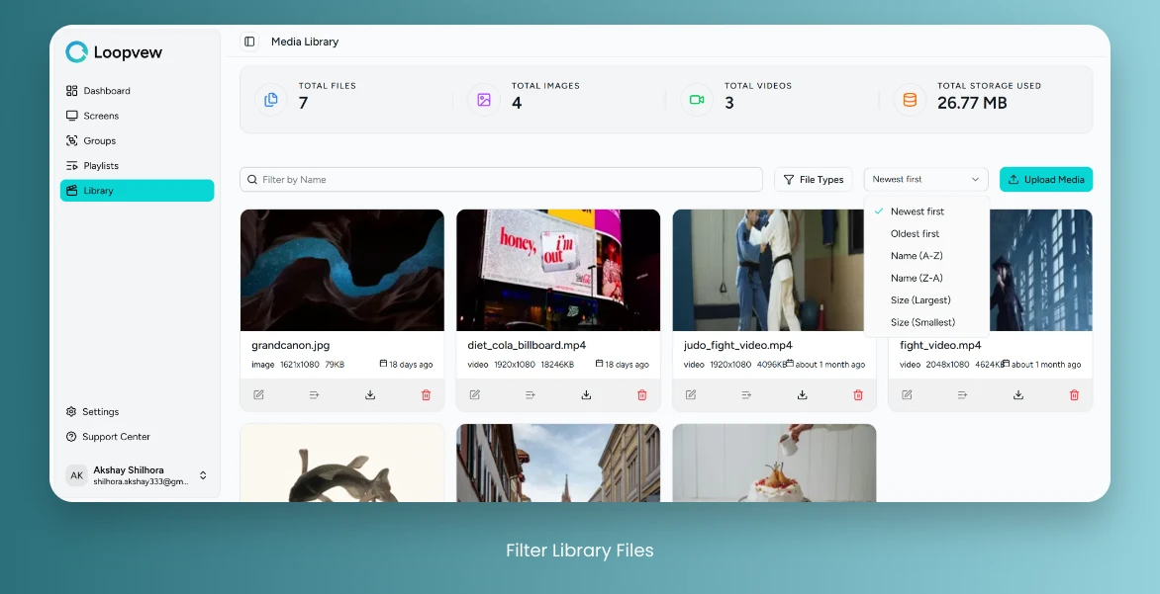
Task: Open Screens in the sidebar
Action: point(137,116)
